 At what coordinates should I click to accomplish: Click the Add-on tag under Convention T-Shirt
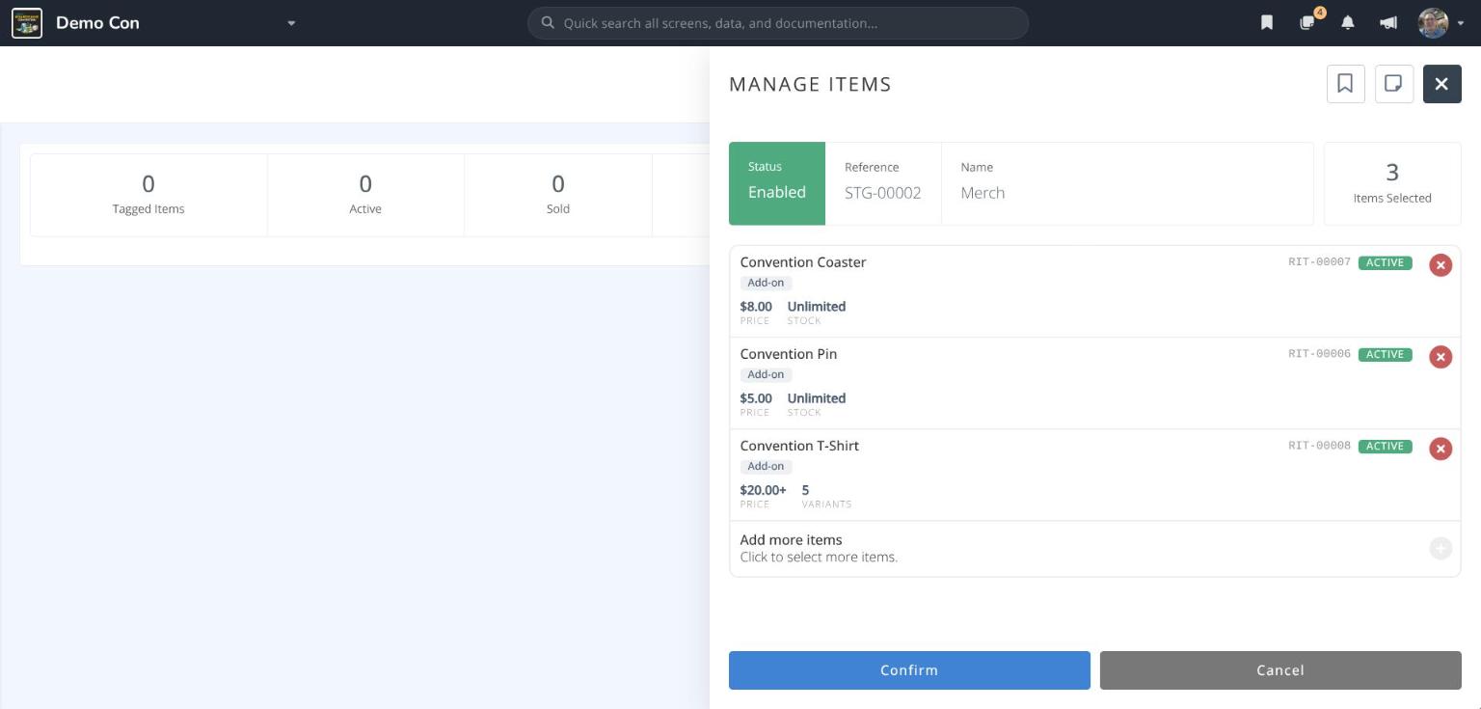pyautogui.click(x=767, y=466)
